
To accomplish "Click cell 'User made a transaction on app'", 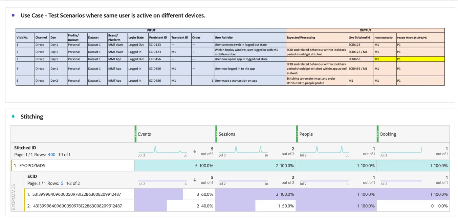I will pyautogui.click(x=250, y=81).
